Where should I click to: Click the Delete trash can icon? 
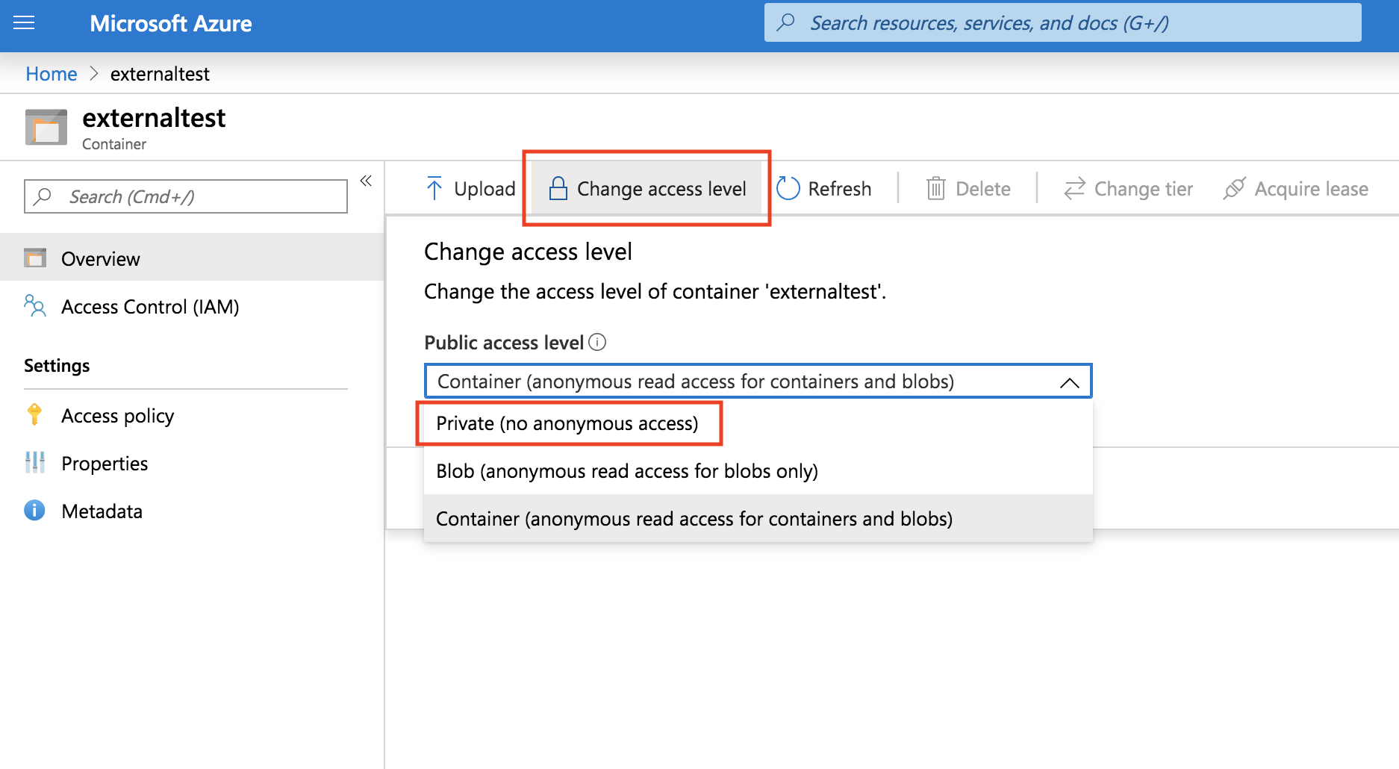point(935,188)
